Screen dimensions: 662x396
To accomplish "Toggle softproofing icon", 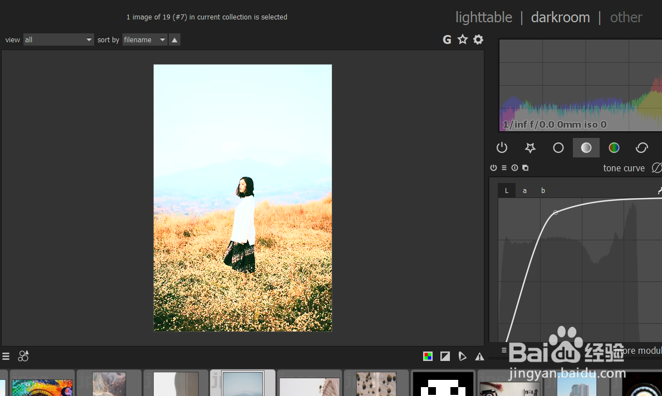I will [462, 357].
